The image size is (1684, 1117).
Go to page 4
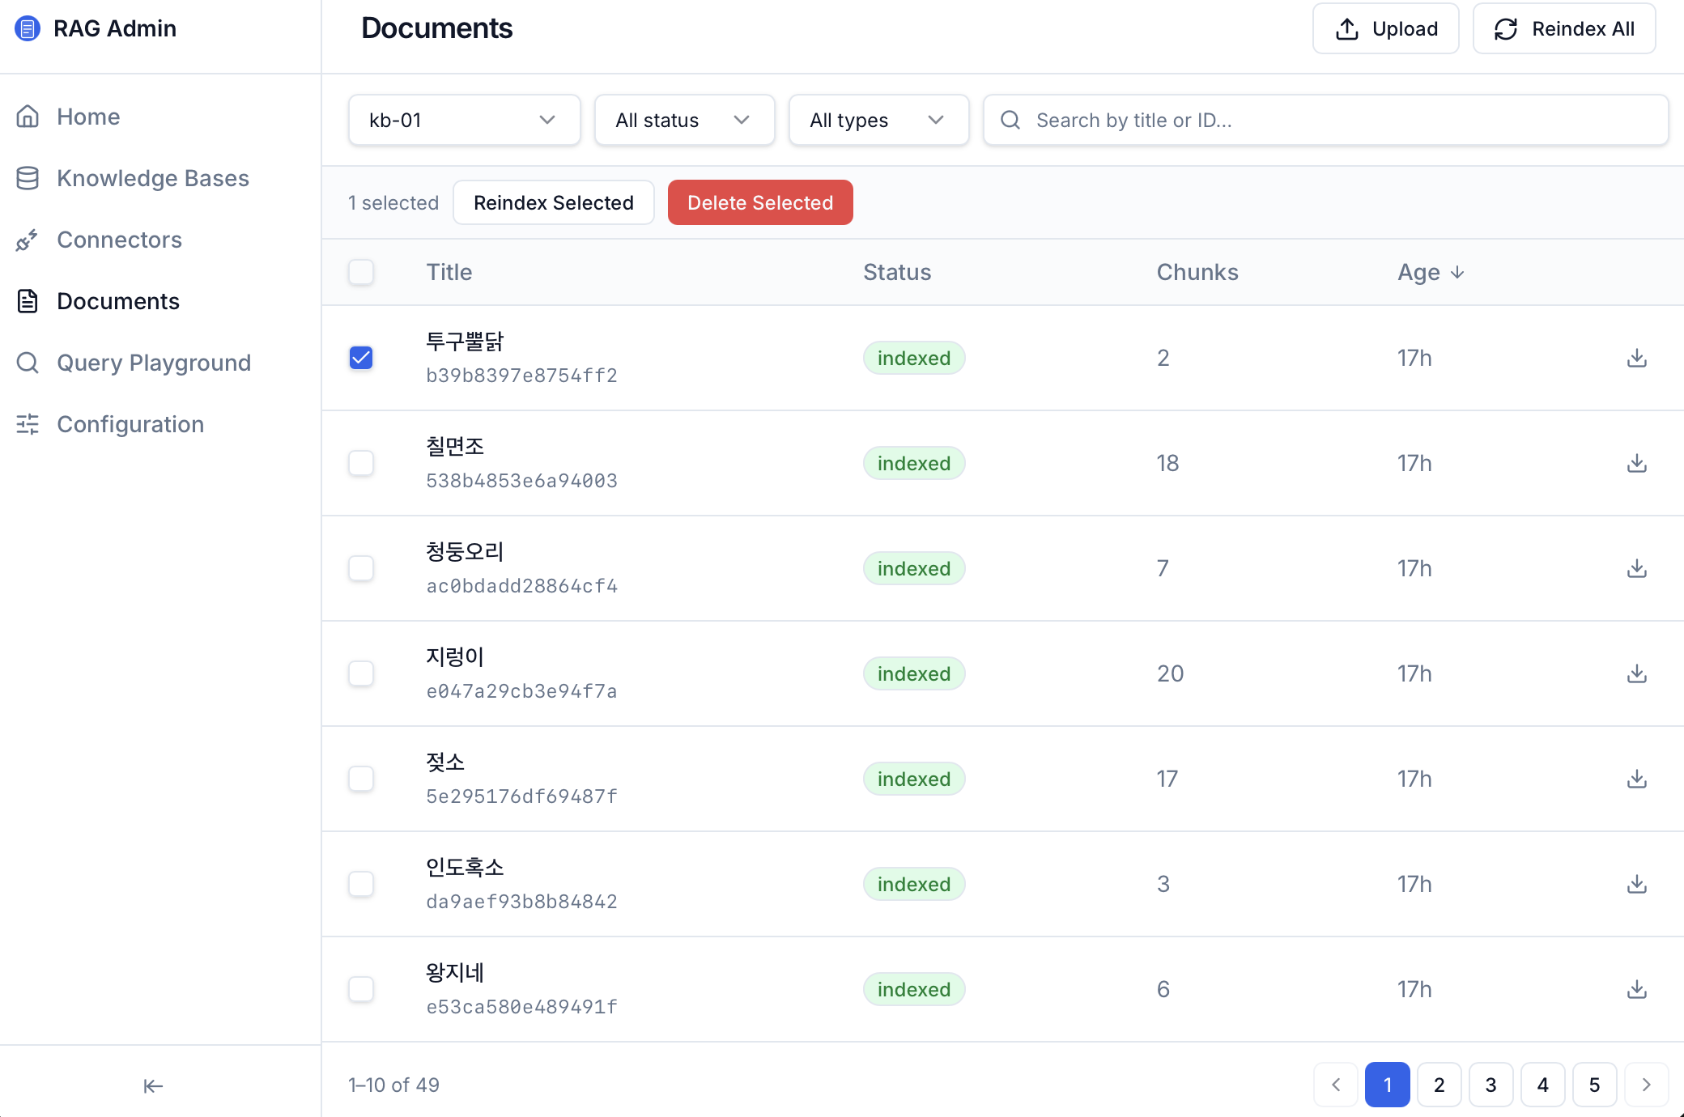1543,1085
